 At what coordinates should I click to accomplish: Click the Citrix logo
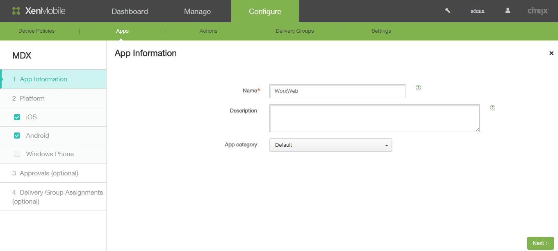(x=538, y=11)
